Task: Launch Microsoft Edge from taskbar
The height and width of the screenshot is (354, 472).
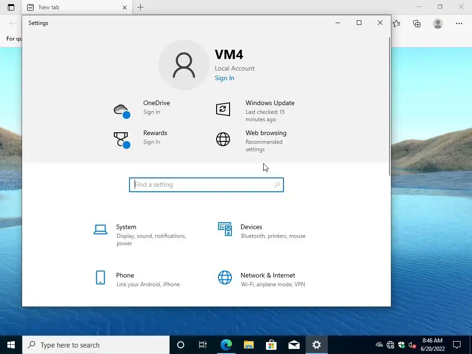Action: tap(226, 345)
